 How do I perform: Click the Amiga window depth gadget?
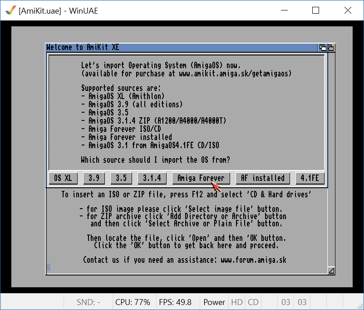click(x=331, y=48)
